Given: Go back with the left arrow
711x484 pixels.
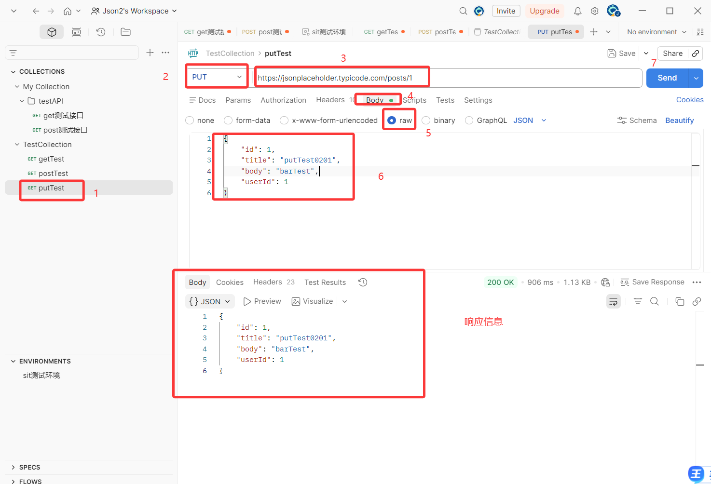Looking at the screenshot, I should (x=36, y=11).
